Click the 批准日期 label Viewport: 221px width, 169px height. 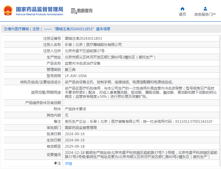click(x=54, y=134)
